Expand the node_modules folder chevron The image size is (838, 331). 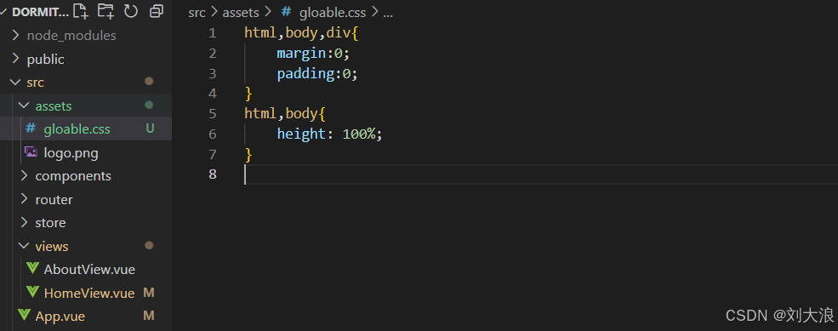point(15,35)
